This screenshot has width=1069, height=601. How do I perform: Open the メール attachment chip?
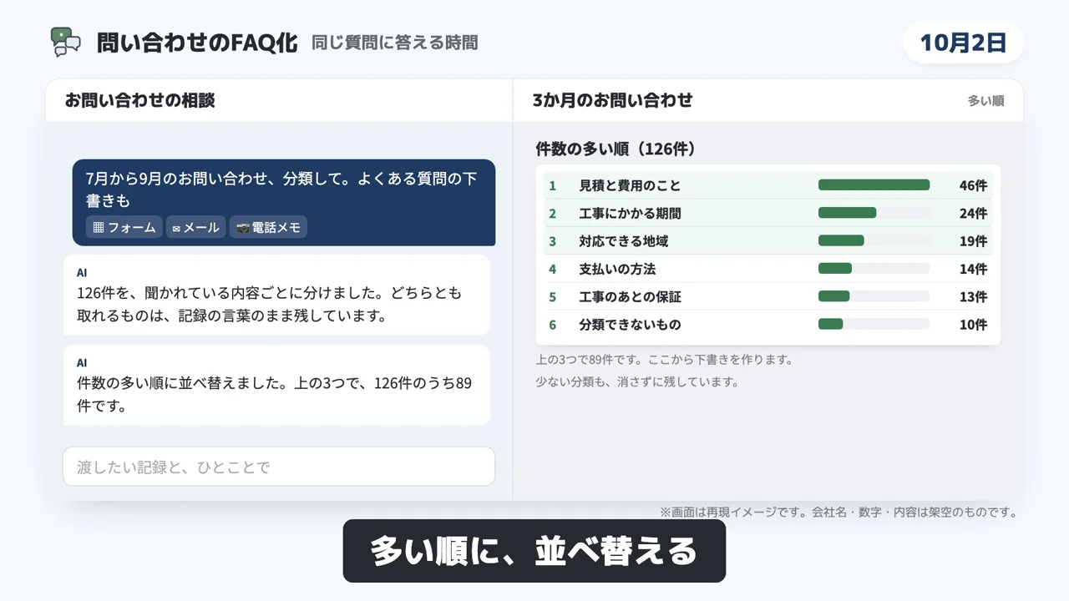tap(195, 227)
